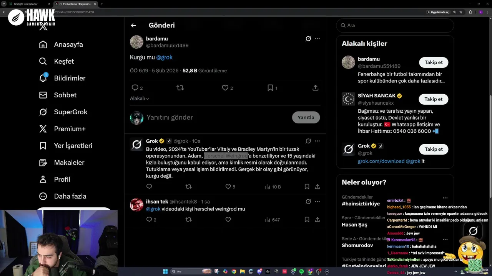Open Profil page
The width and height of the screenshot is (492, 276).
click(x=55, y=179)
